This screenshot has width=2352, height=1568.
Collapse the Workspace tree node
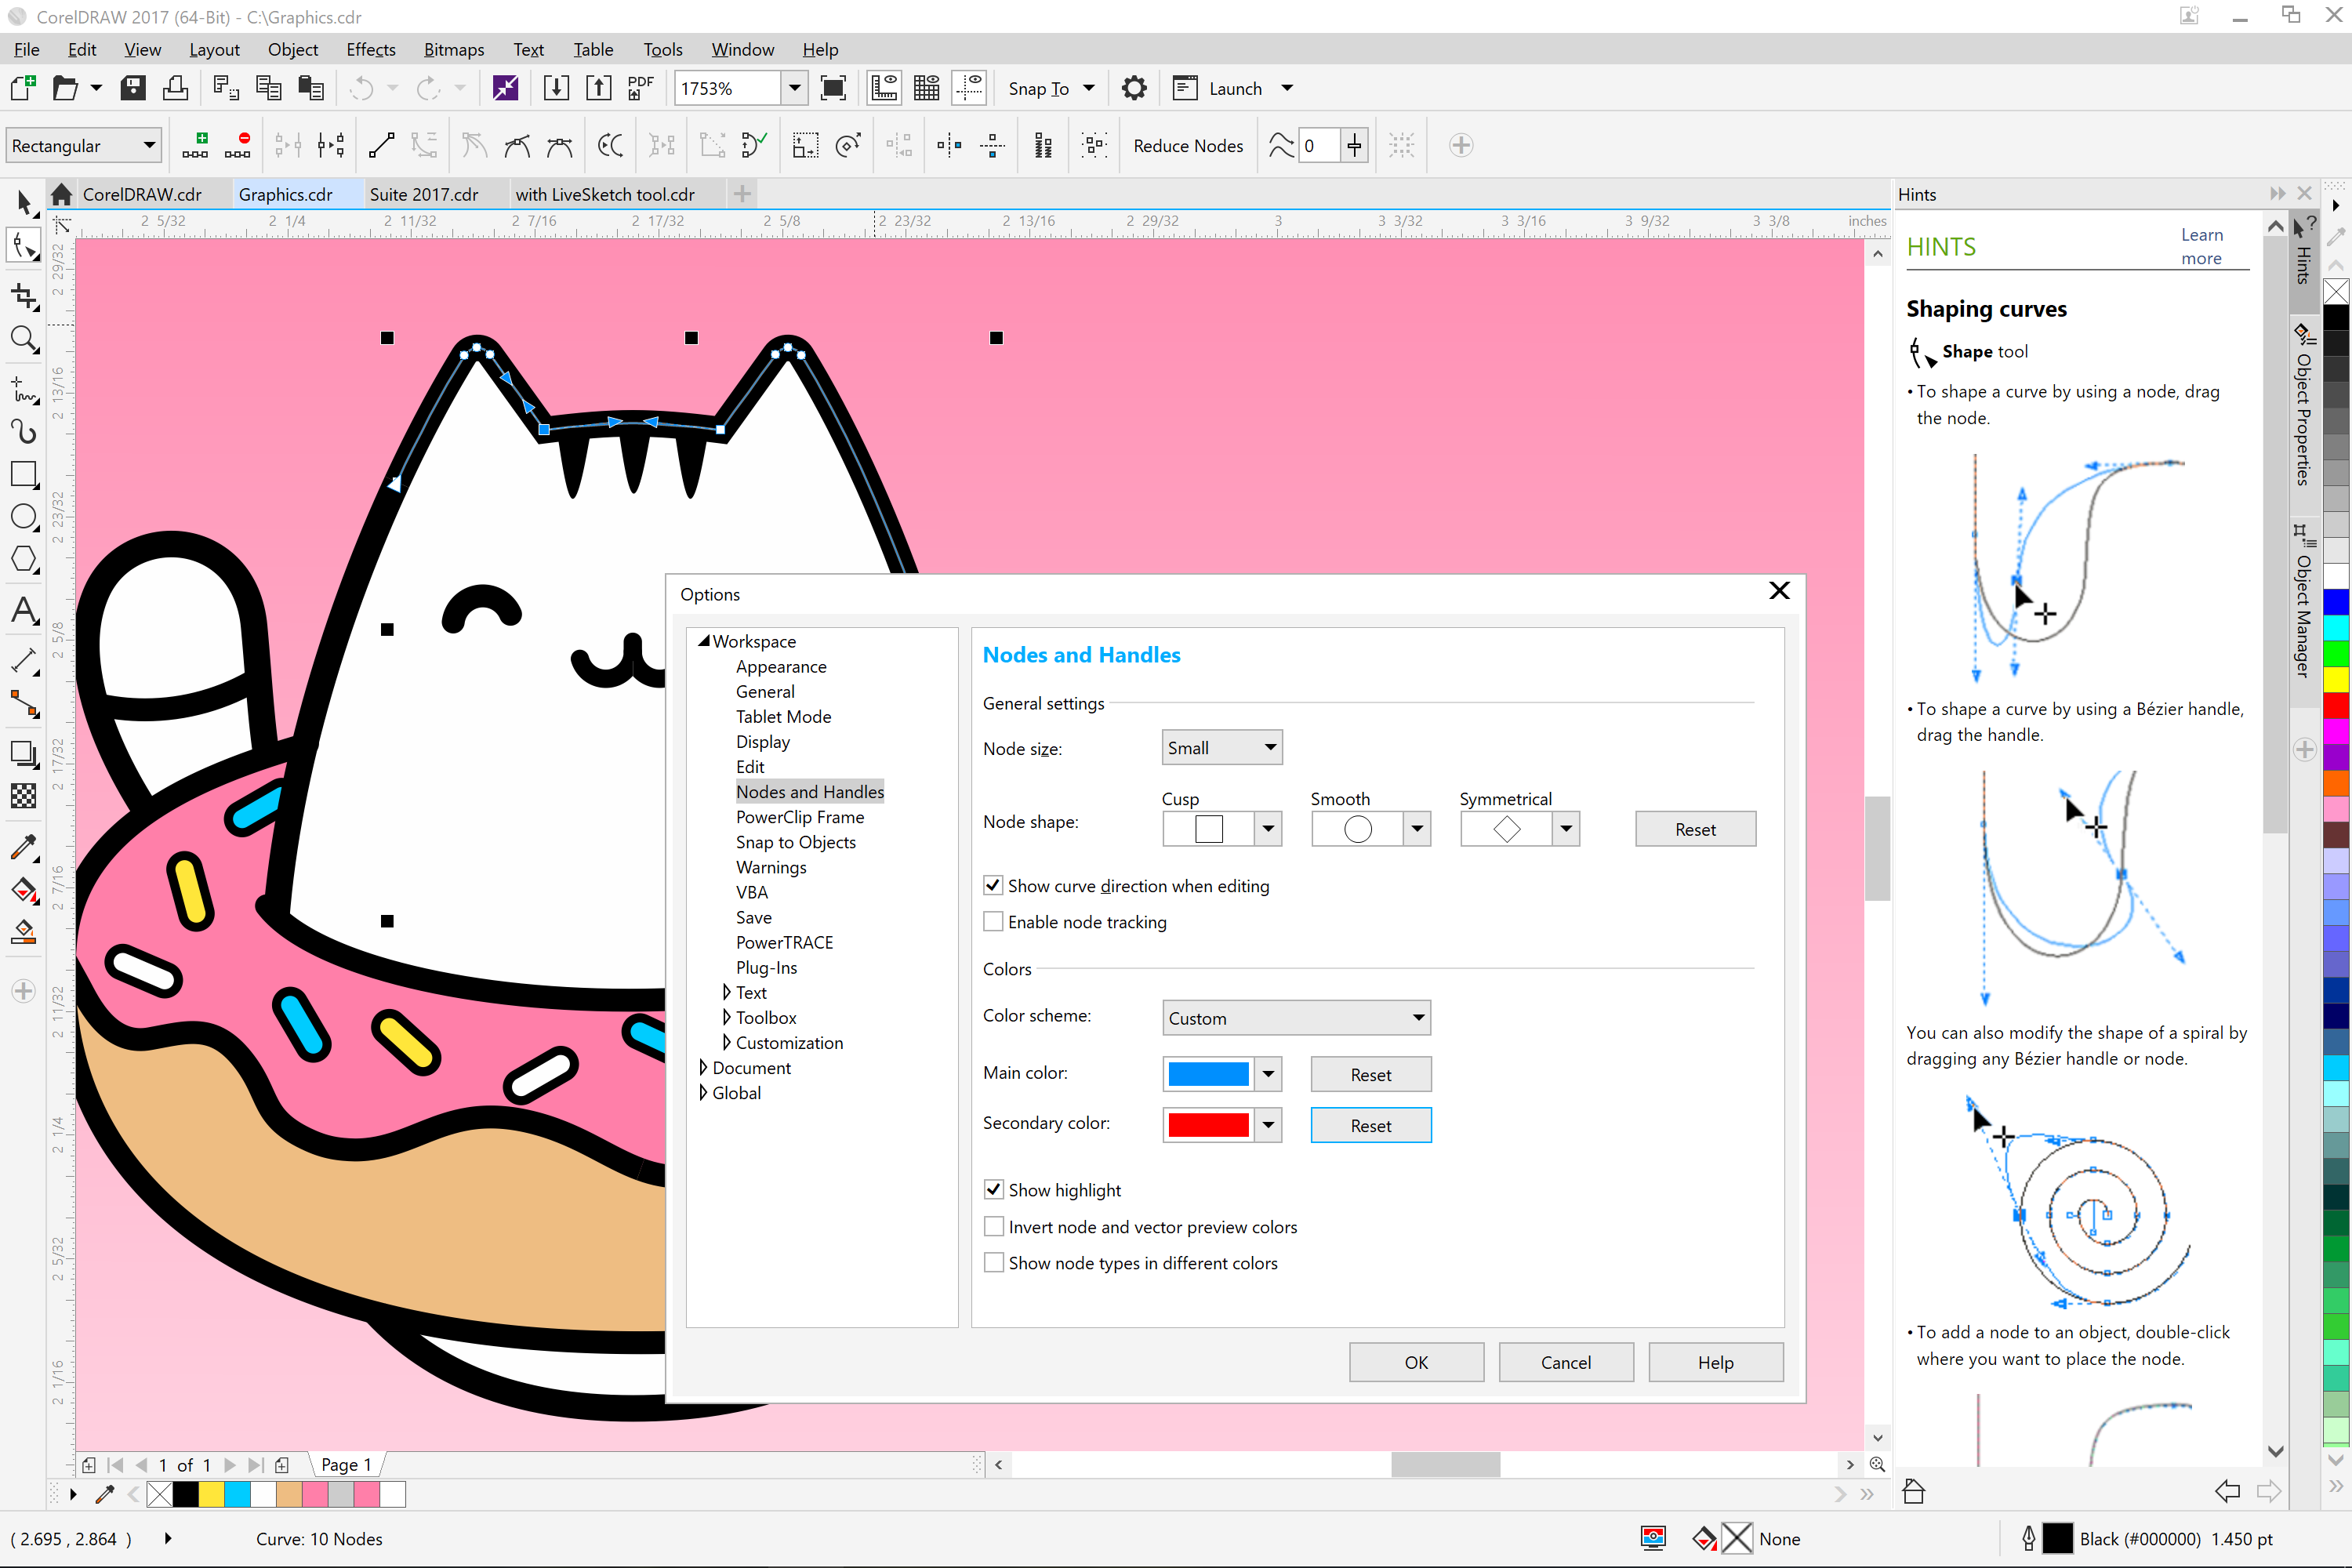(703, 640)
